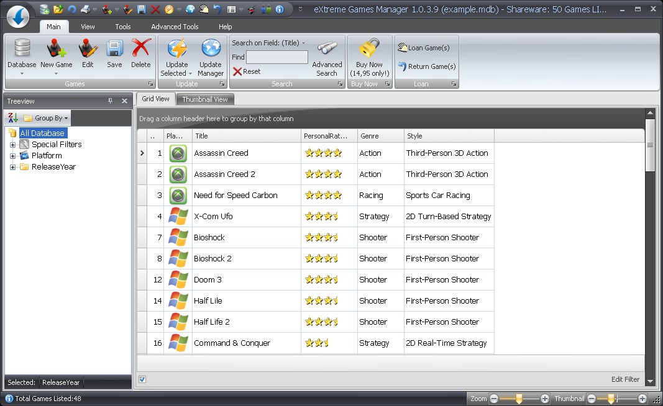Open the Help ribbon tab
The image size is (663, 406).
pyautogui.click(x=226, y=27)
